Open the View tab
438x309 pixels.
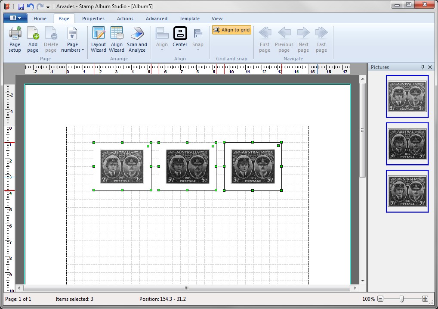click(217, 19)
